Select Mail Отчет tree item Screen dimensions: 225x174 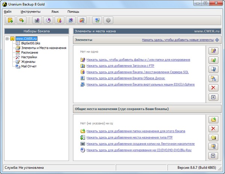pyautogui.click(x=29, y=66)
